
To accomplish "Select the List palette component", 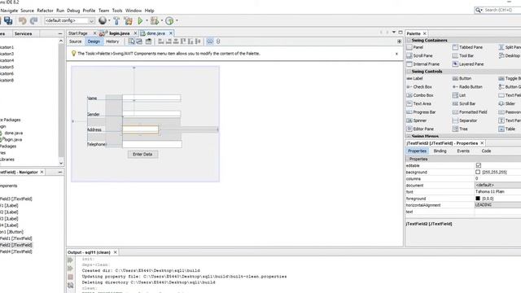I will click(x=459, y=95).
